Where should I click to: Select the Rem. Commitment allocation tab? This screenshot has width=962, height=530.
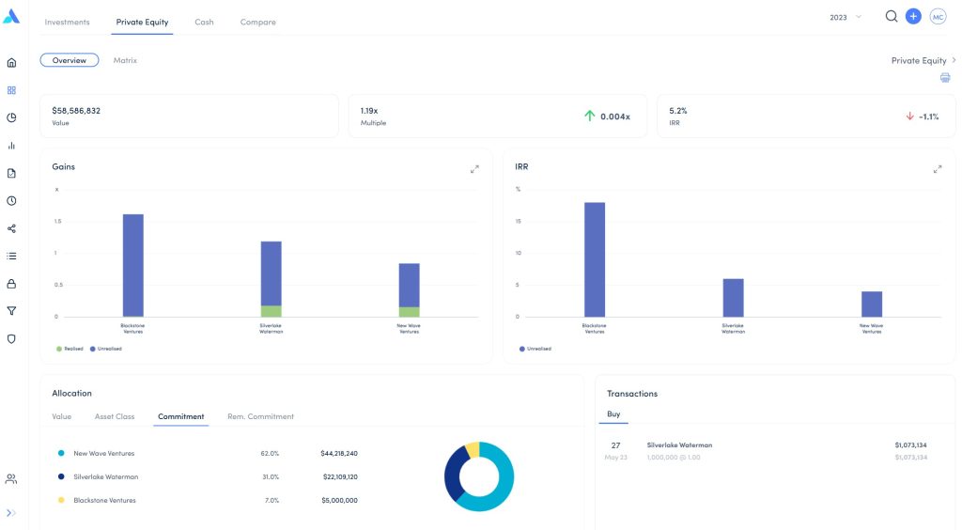(x=260, y=416)
